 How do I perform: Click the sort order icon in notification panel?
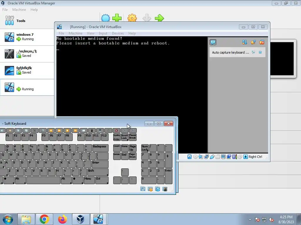pyautogui.click(x=245, y=42)
